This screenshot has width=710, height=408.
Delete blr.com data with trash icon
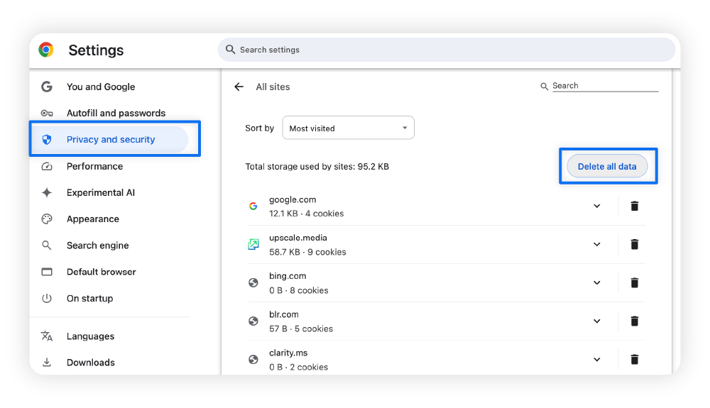click(634, 321)
